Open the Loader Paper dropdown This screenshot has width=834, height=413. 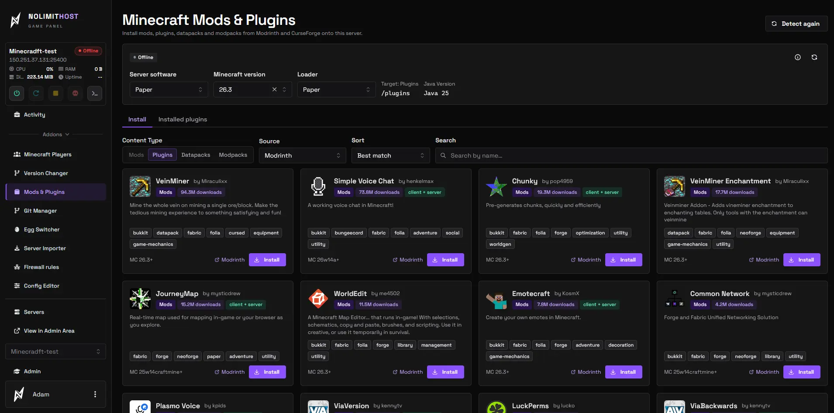(337, 89)
